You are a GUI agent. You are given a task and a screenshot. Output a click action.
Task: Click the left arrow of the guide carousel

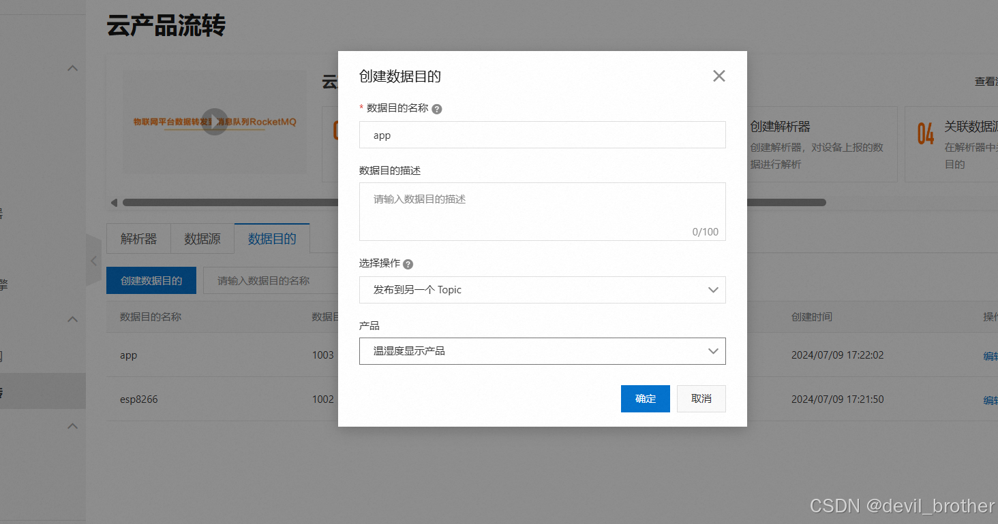[x=114, y=202]
